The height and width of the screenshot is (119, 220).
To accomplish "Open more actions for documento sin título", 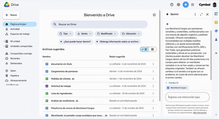I will point(153,64).
